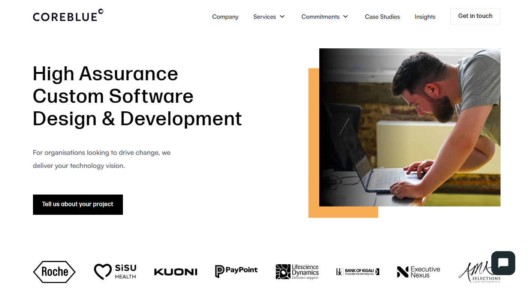This screenshot has width=531, height=289.
Task: Click Tell us about your project button
Action: (x=78, y=204)
